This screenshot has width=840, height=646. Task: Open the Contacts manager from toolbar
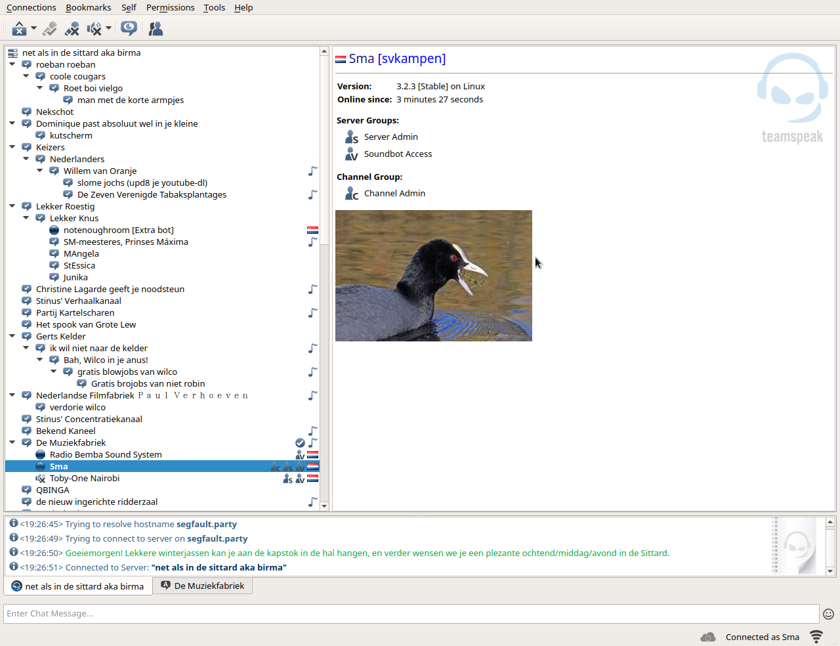[156, 29]
